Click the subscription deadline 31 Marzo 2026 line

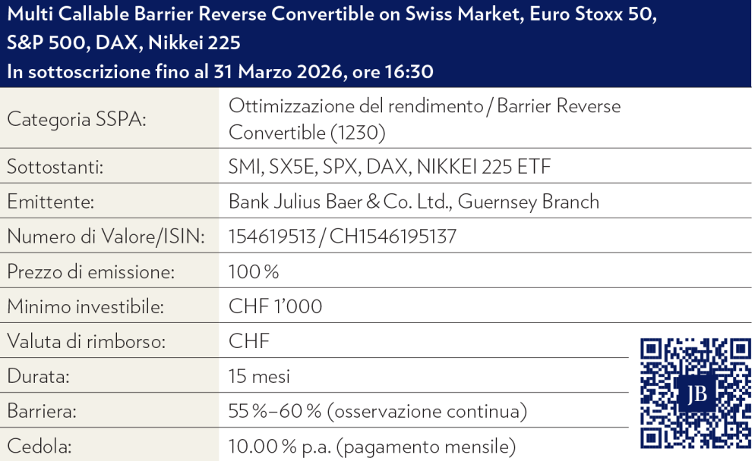pos(220,73)
